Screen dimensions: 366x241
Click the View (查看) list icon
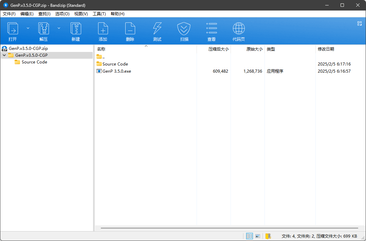click(212, 29)
